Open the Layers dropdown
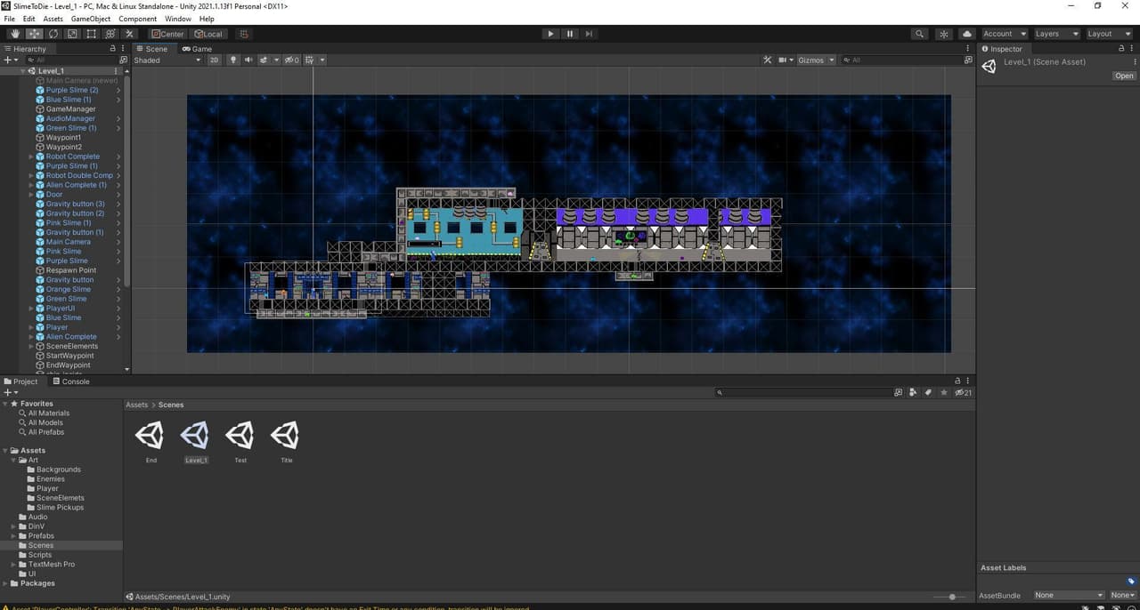 (1056, 34)
